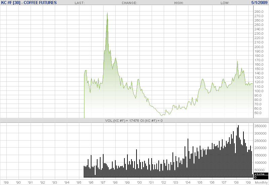Click the 170.0 price axis label
This screenshot has width=269, height=185.
point(259,60)
